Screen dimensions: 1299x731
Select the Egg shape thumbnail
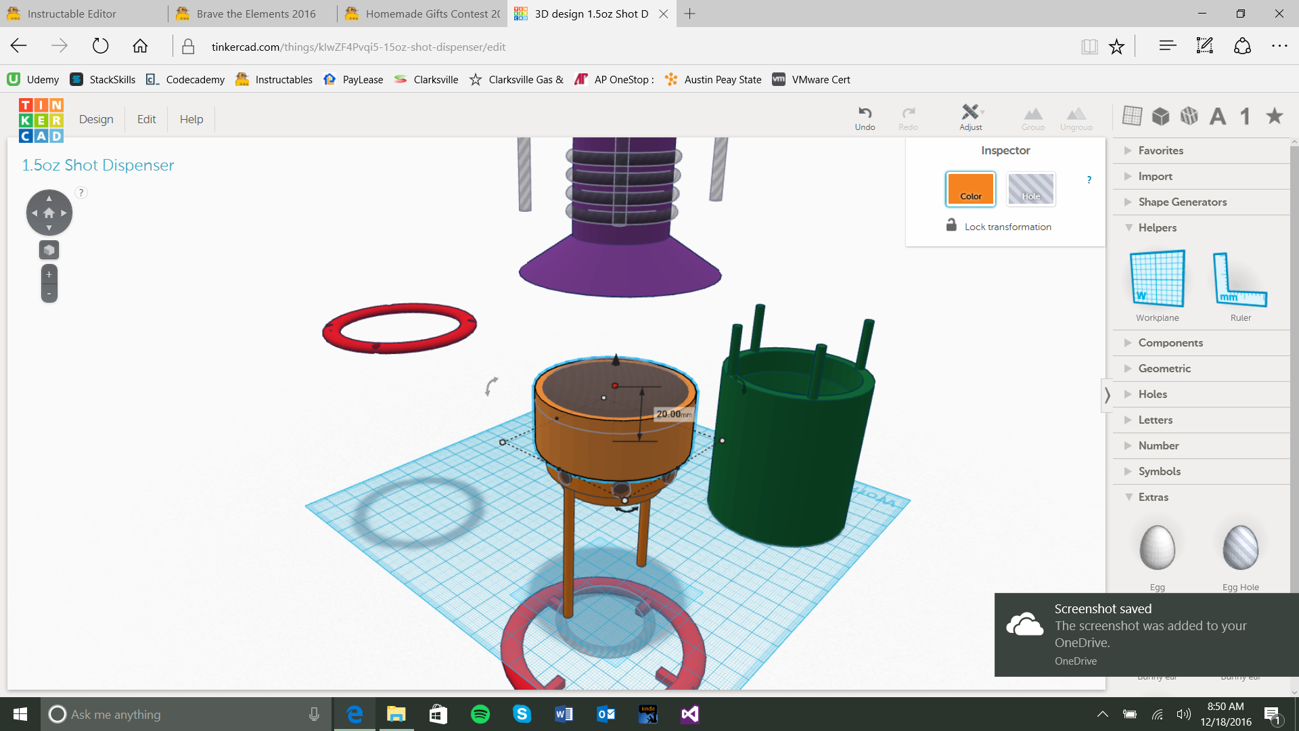1157,548
